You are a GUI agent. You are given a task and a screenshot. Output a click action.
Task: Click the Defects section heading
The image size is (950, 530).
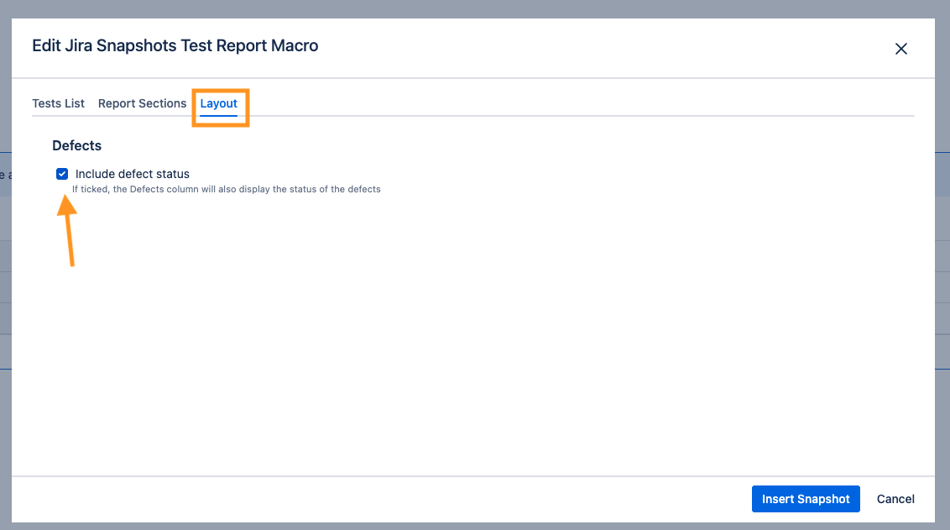click(x=77, y=145)
